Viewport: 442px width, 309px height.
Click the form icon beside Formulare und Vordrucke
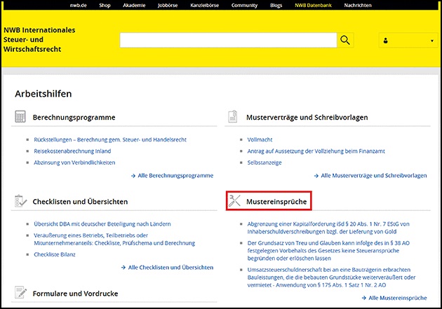pos(20,293)
